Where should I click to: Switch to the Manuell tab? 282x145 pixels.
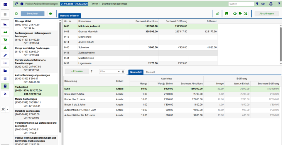151,72
